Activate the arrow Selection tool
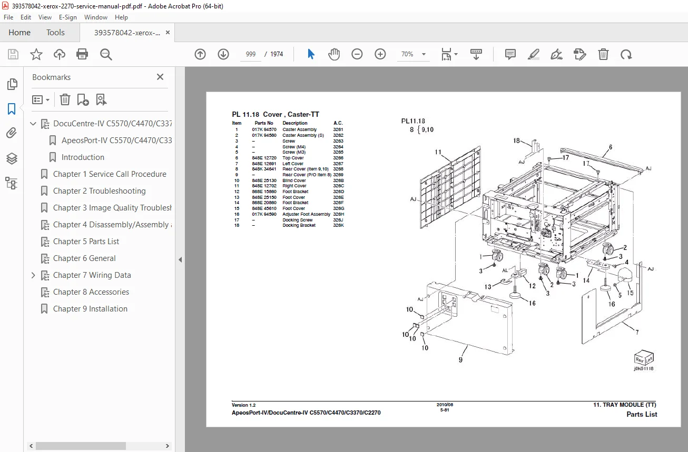The image size is (688, 452). 311,54
